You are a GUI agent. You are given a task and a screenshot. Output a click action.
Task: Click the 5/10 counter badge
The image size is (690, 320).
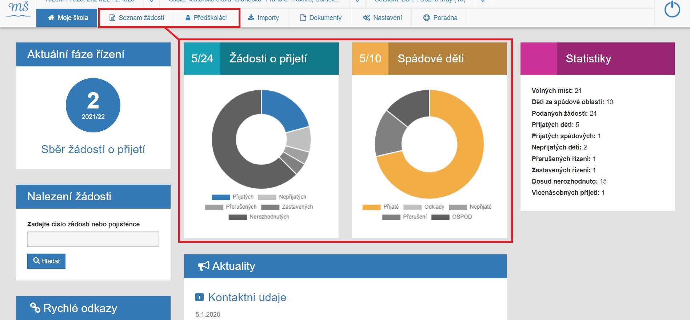(370, 59)
